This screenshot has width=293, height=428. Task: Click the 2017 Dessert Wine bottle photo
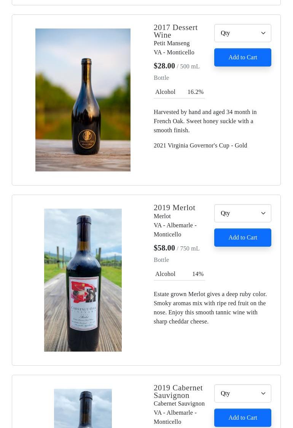pyautogui.click(x=83, y=100)
